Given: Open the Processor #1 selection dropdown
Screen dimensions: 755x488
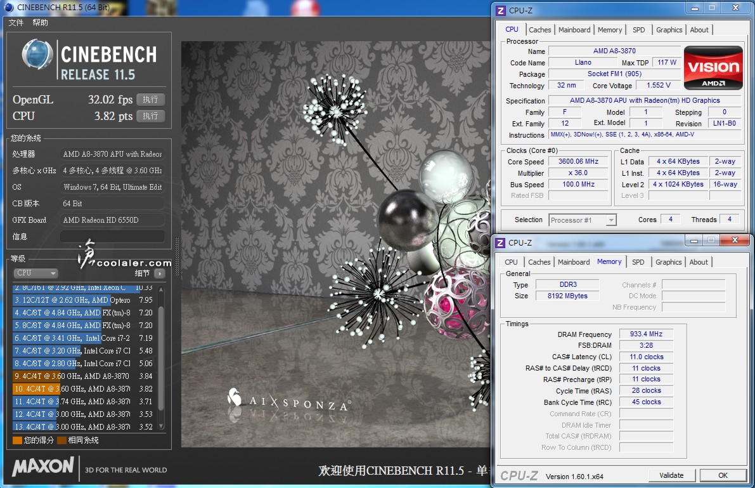Looking at the screenshot, I should 583,220.
